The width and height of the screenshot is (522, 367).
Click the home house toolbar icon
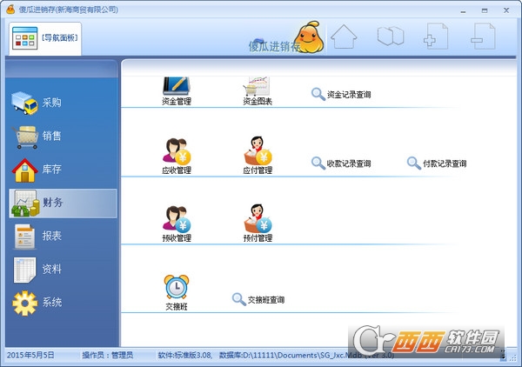point(344,37)
